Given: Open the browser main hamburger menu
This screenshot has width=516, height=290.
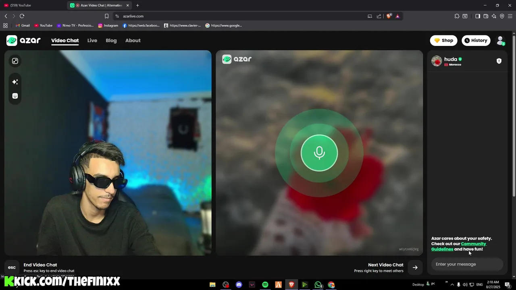Looking at the screenshot, I should click(x=510, y=16).
